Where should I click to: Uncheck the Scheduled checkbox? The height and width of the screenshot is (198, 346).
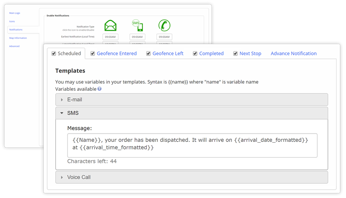(x=54, y=54)
